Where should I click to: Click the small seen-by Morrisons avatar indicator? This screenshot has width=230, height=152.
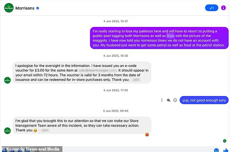click(x=225, y=141)
